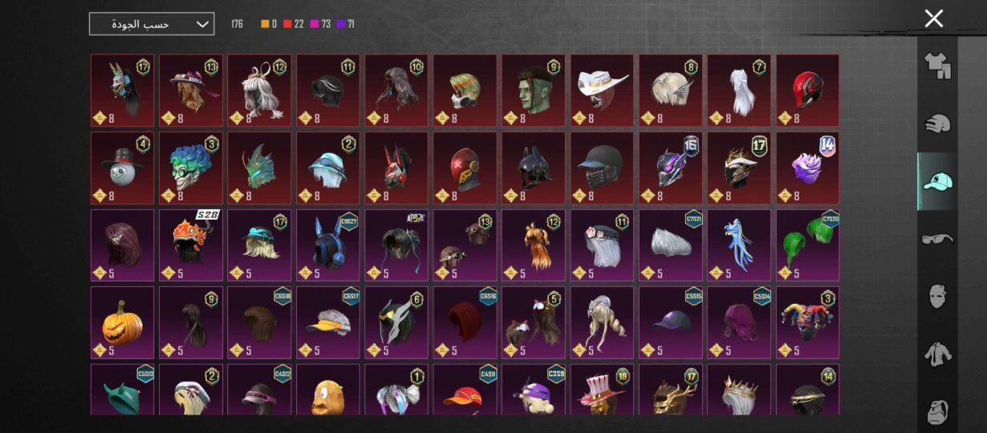Close the inventory with the X icon

coord(933,18)
